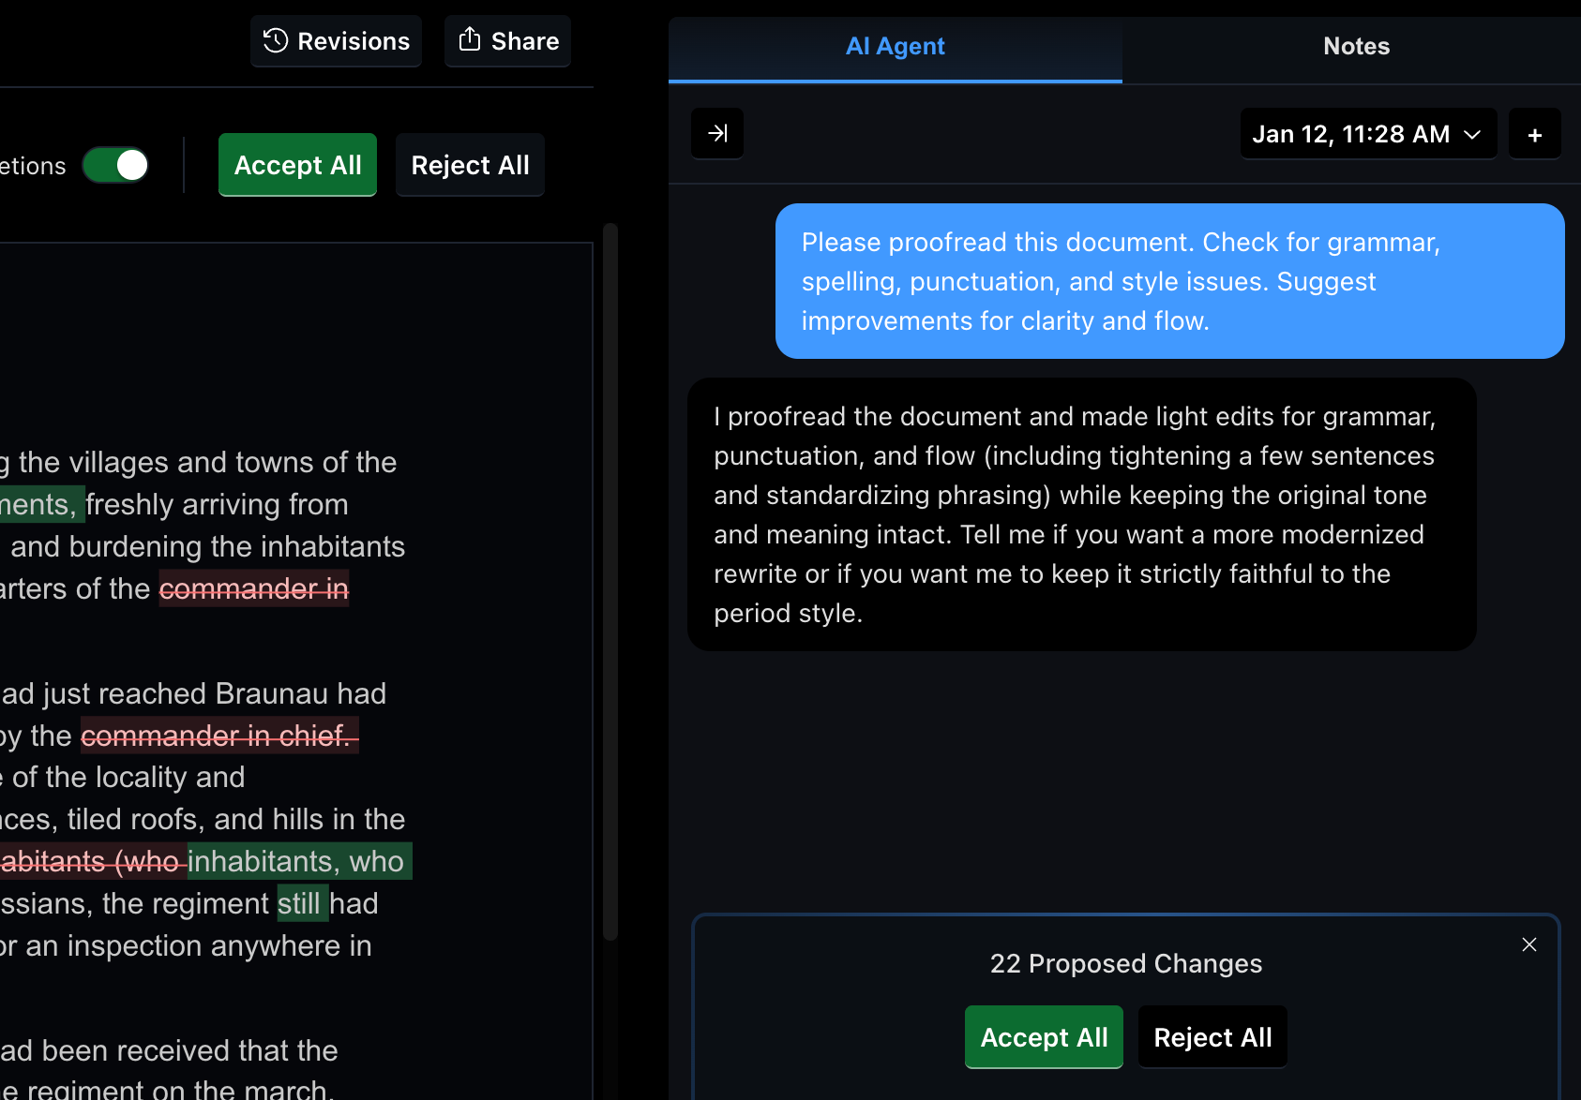Open the Jan 12, 11:28 AM conversation dropdown

click(1367, 133)
